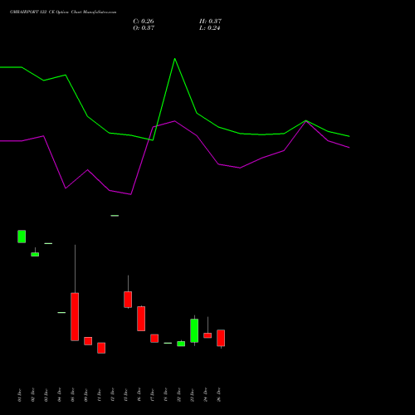Viewport: 415px width, 415px height.
Task: Select the open value O: 0.37
Action: click(144, 28)
